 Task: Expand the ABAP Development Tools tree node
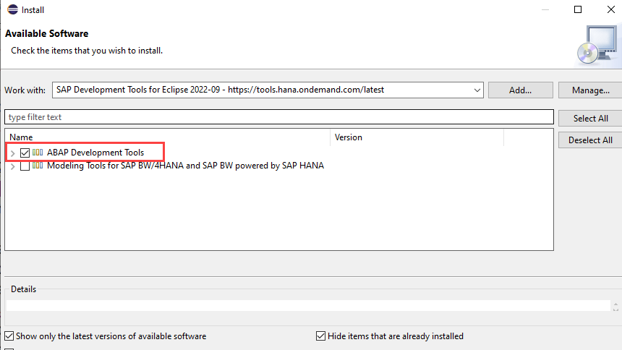(12, 153)
